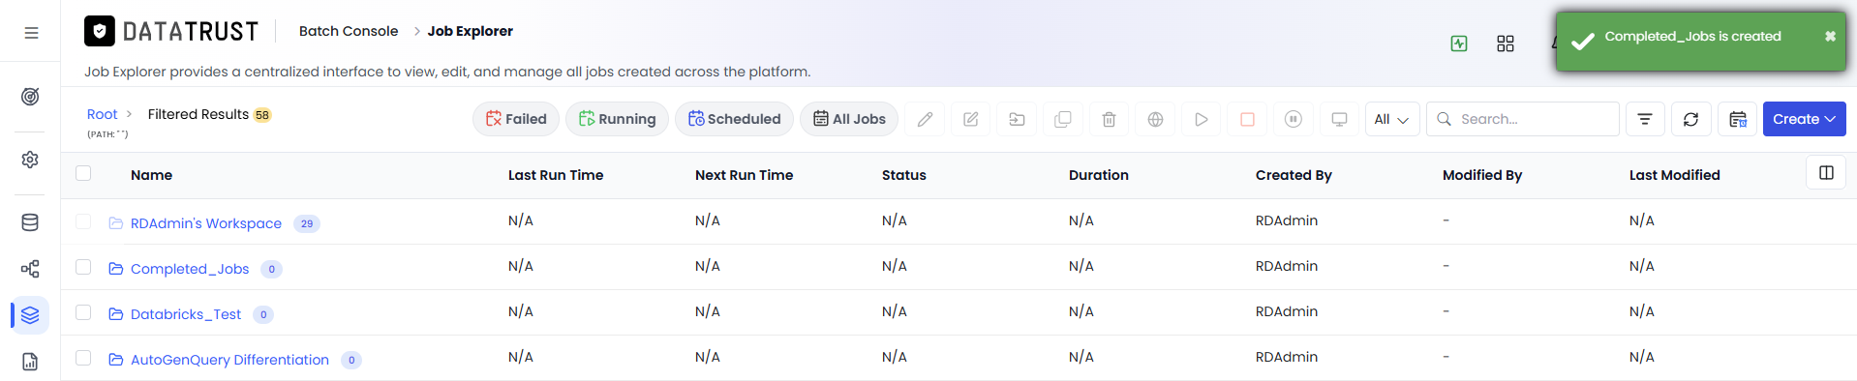1857x381 pixels.
Task: Select the layers icon in sidebar
Action: pos(30,315)
